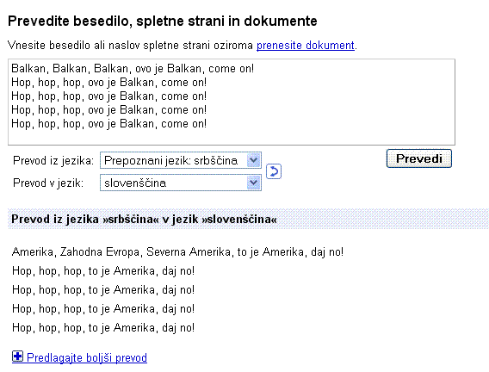489x372 pixels.
Task: Click second translated line 'to je Amerika'
Action: pyautogui.click(x=103, y=271)
